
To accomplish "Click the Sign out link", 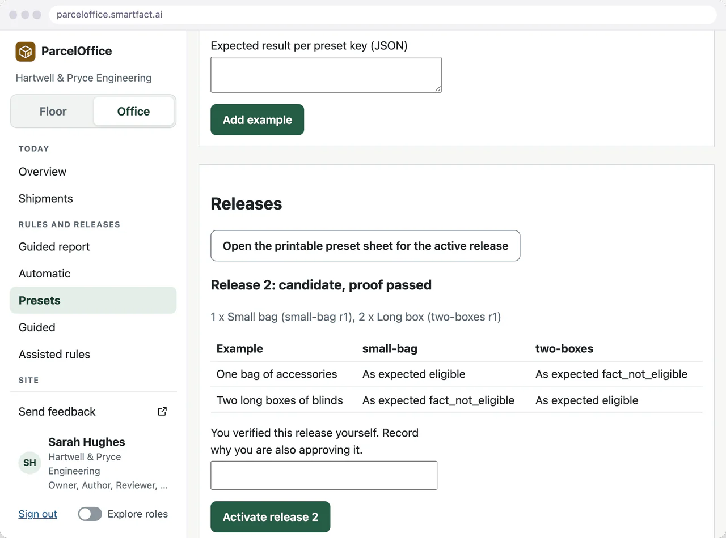I will coord(38,514).
